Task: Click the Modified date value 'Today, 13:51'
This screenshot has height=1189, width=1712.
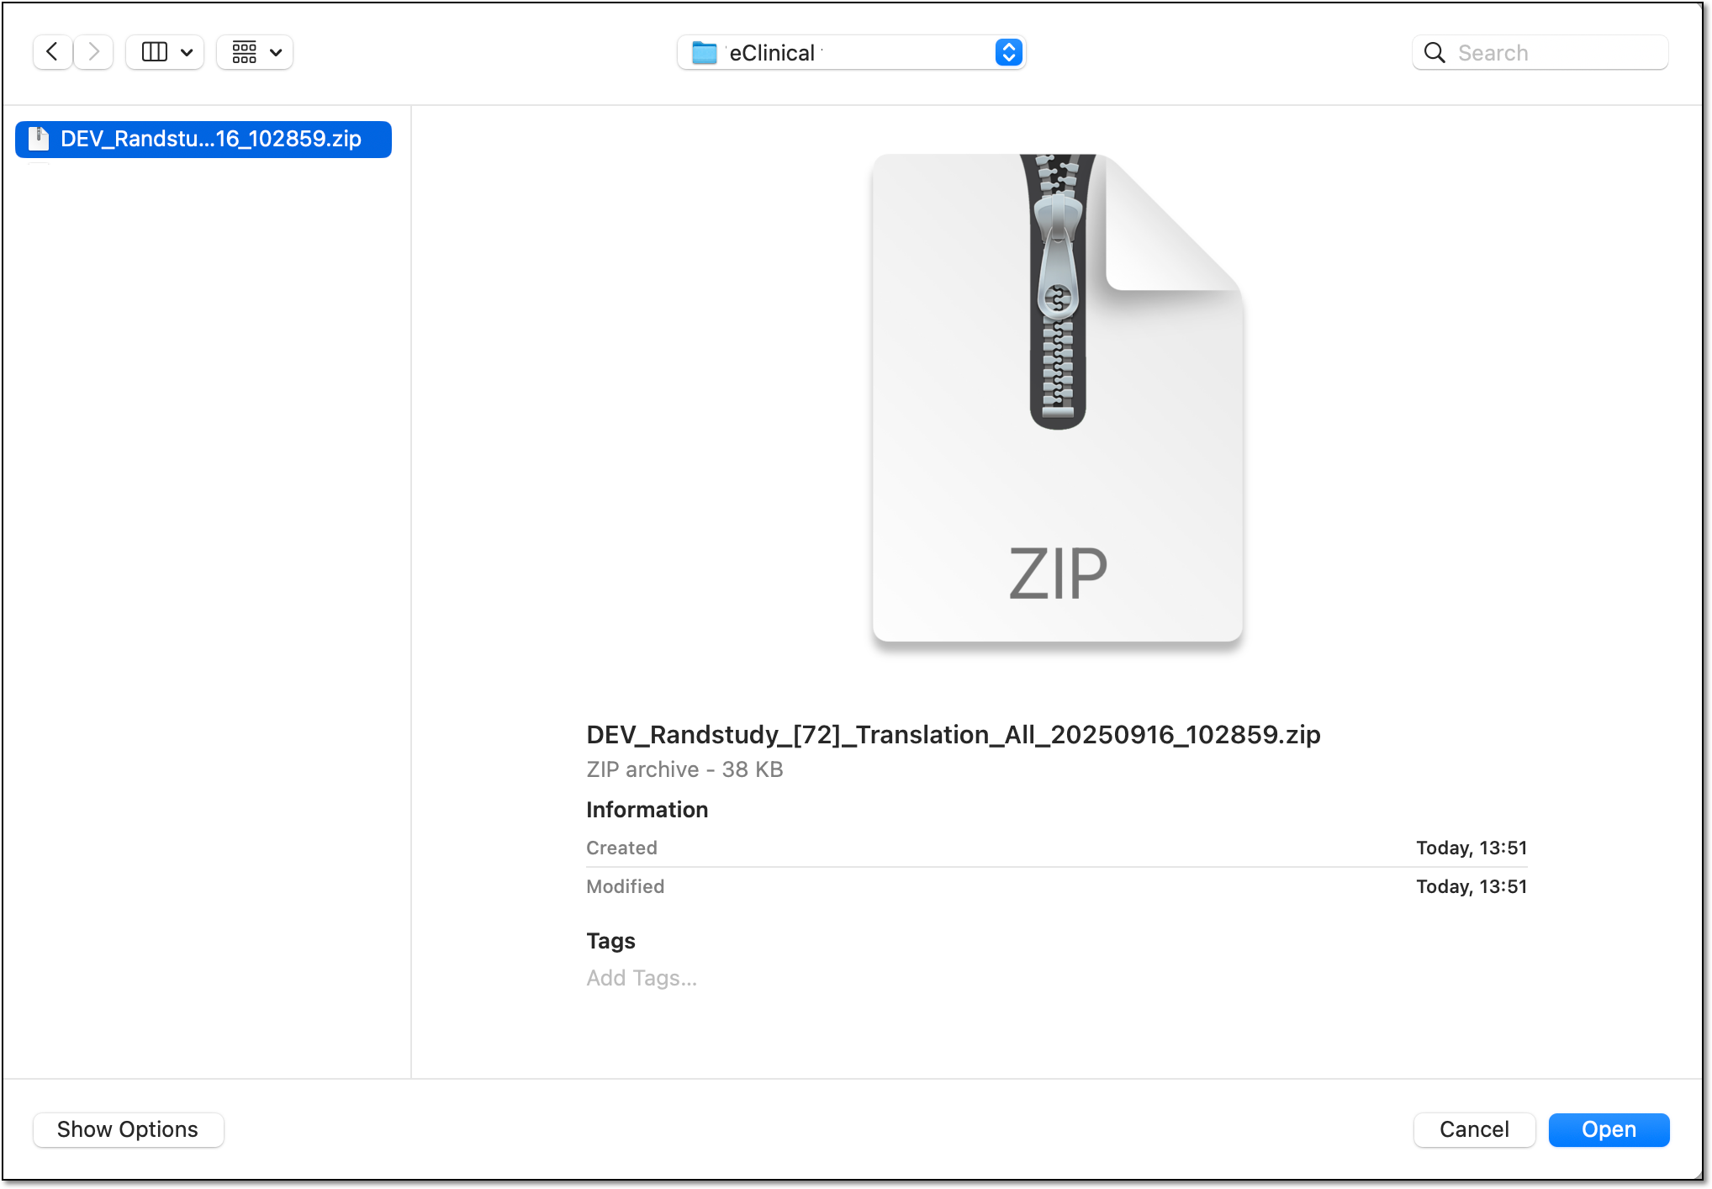Action: [x=1472, y=886]
